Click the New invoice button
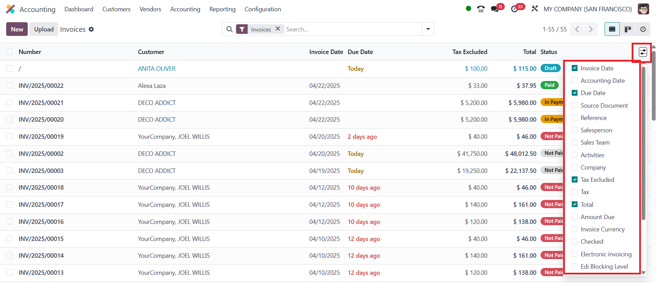Viewport: 657px width, 283px height. point(17,29)
